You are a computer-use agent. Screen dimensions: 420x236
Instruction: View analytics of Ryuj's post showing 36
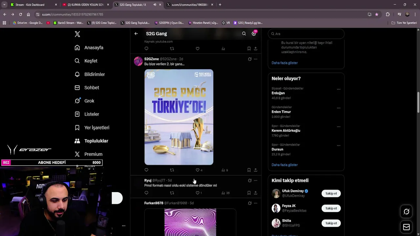pyautogui.click(x=225, y=193)
